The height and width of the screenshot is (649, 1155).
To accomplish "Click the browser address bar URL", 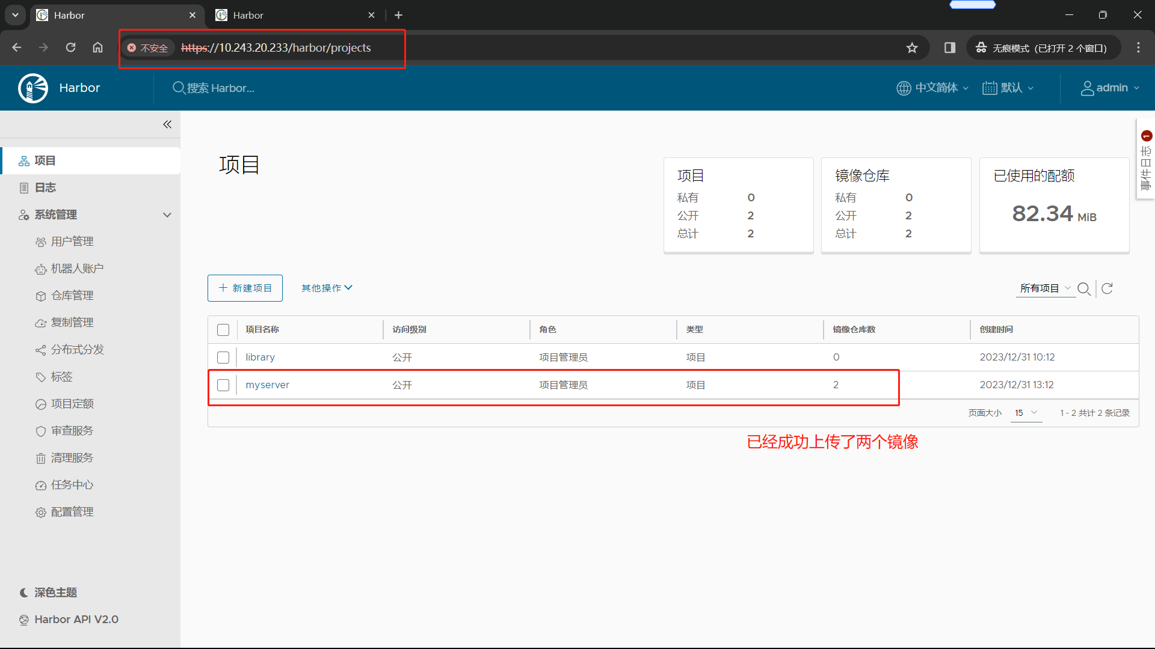I will (276, 47).
